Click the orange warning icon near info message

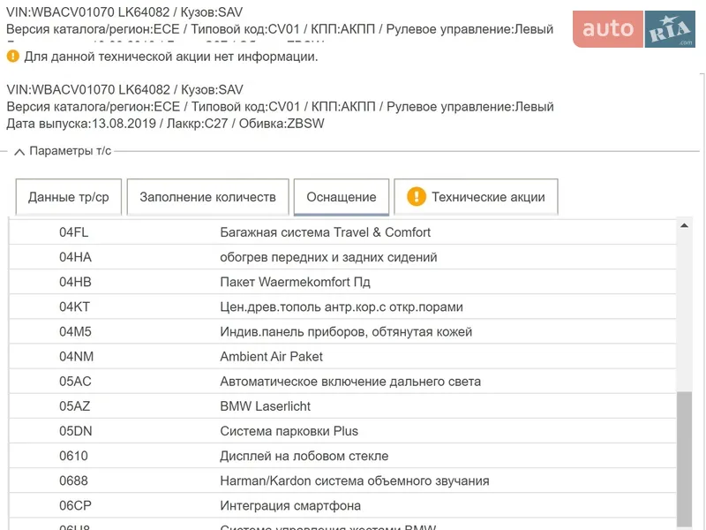coord(13,57)
